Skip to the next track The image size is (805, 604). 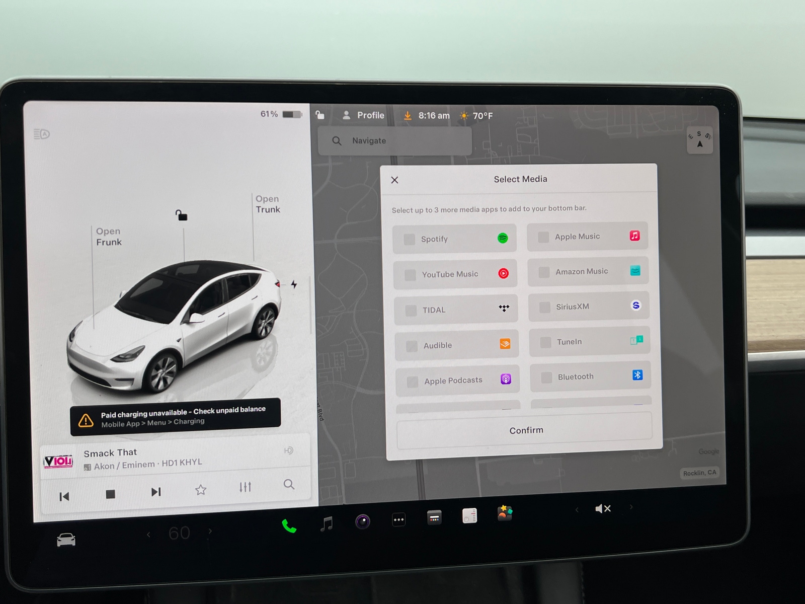click(x=156, y=492)
